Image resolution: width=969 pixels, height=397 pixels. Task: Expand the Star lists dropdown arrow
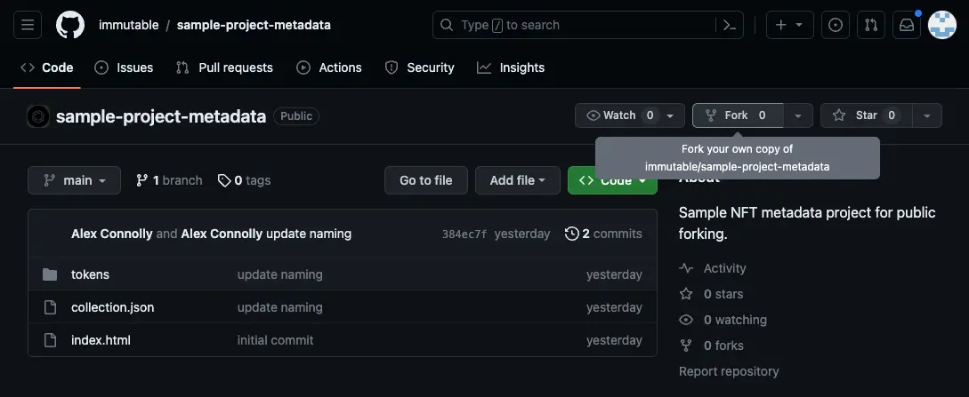[x=927, y=115]
